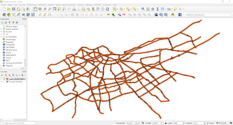The image size is (233, 125).
Task: Open the messages log speech bubble icon
Action: tap(231, 123)
